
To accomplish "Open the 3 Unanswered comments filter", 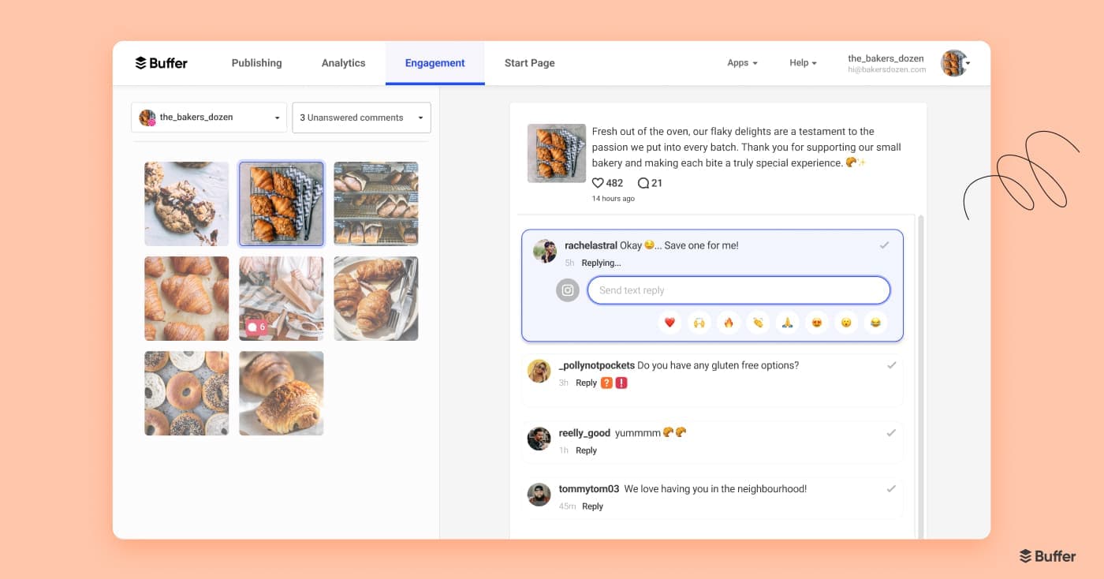I will coord(361,117).
